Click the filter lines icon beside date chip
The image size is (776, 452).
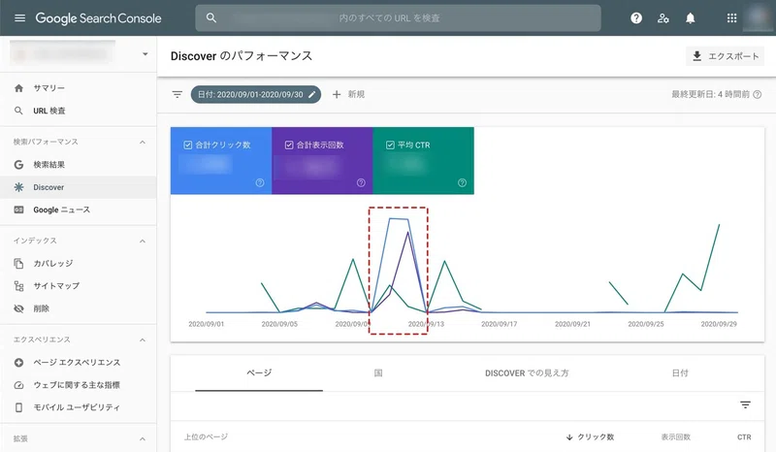pos(178,94)
